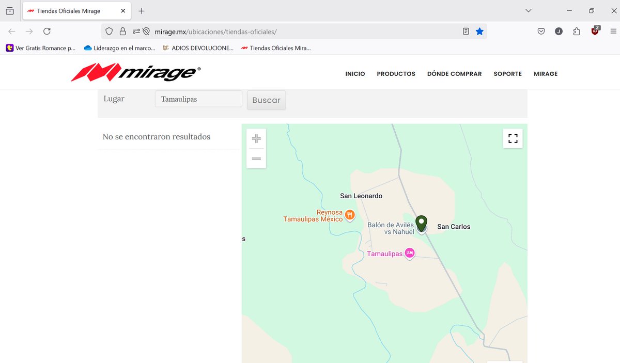Minimize the Firefox window

point(569,11)
